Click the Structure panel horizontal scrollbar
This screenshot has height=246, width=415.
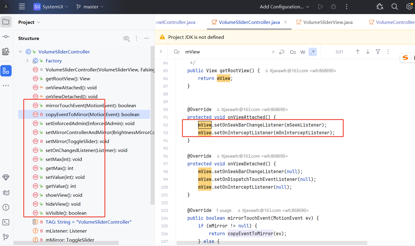click(66, 243)
